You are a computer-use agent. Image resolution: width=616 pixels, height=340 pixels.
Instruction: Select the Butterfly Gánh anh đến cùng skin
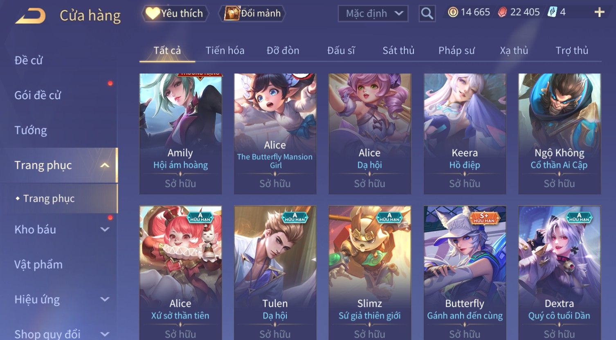tap(465, 273)
